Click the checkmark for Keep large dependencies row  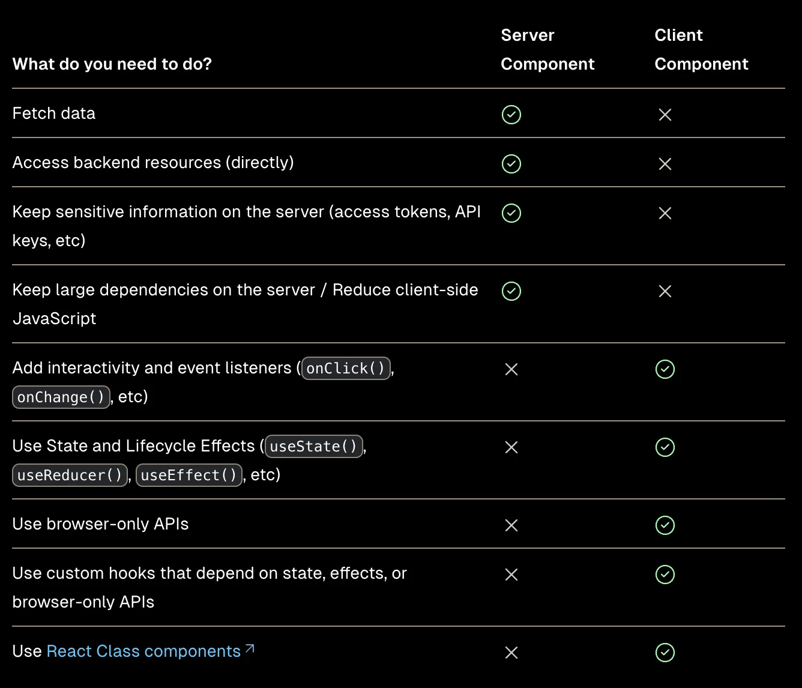point(511,291)
